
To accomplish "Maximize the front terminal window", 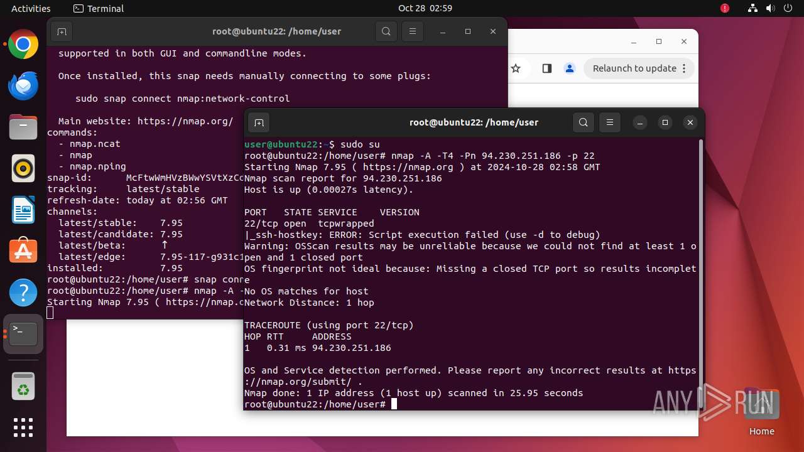I will (x=665, y=122).
